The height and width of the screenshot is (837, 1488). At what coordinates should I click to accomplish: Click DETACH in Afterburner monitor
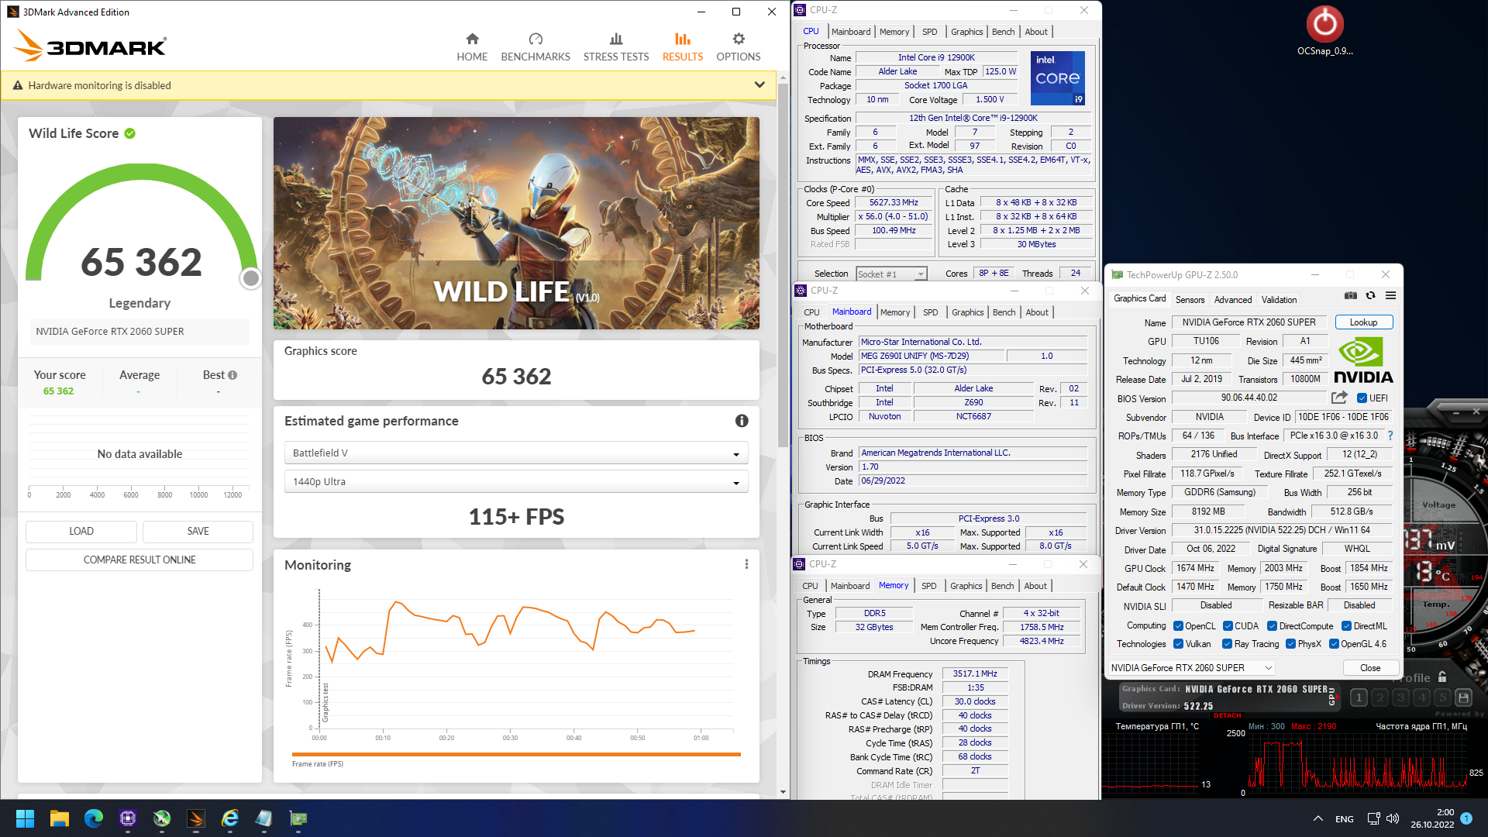click(1227, 715)
